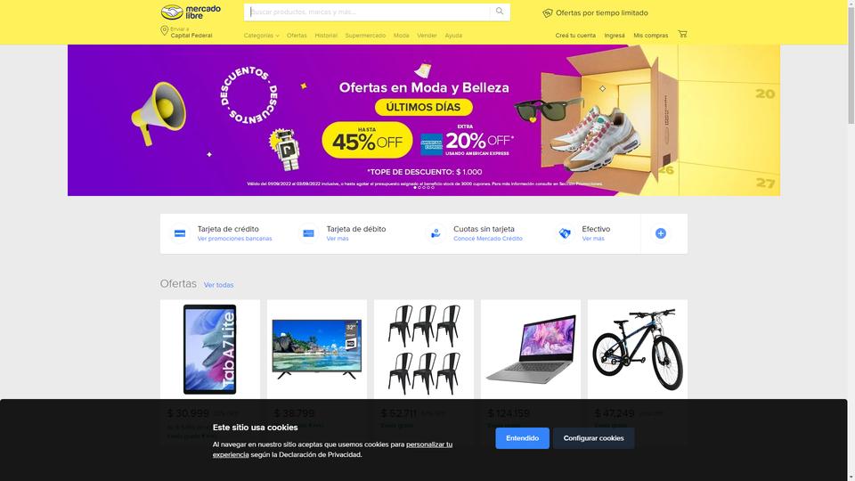Viewport: 855px width, 481px height.
Task: Click the Tarjeta de débito icon
Action: pyautogui.click(x=308, y=233)
